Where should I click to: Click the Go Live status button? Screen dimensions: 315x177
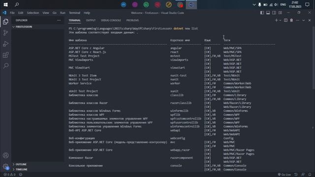pos(284,175)
